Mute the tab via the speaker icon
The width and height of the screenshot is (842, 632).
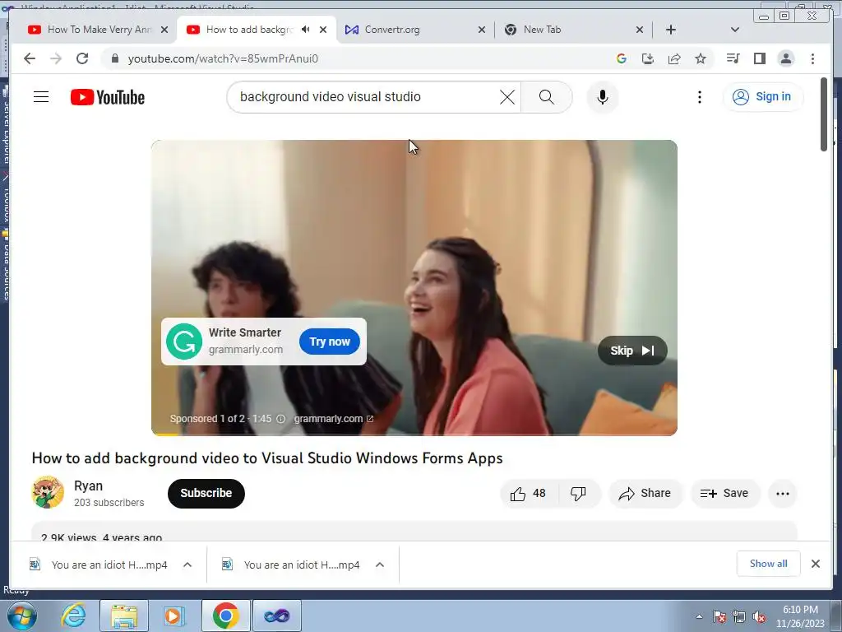pyautogui.click(x=306, y=30)
